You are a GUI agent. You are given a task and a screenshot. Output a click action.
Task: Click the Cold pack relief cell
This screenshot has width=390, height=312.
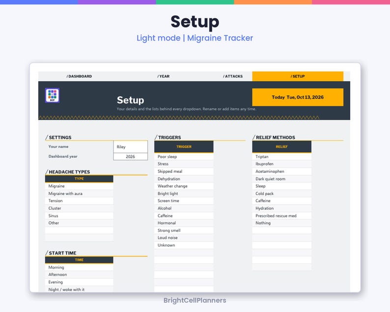[281, 194]
